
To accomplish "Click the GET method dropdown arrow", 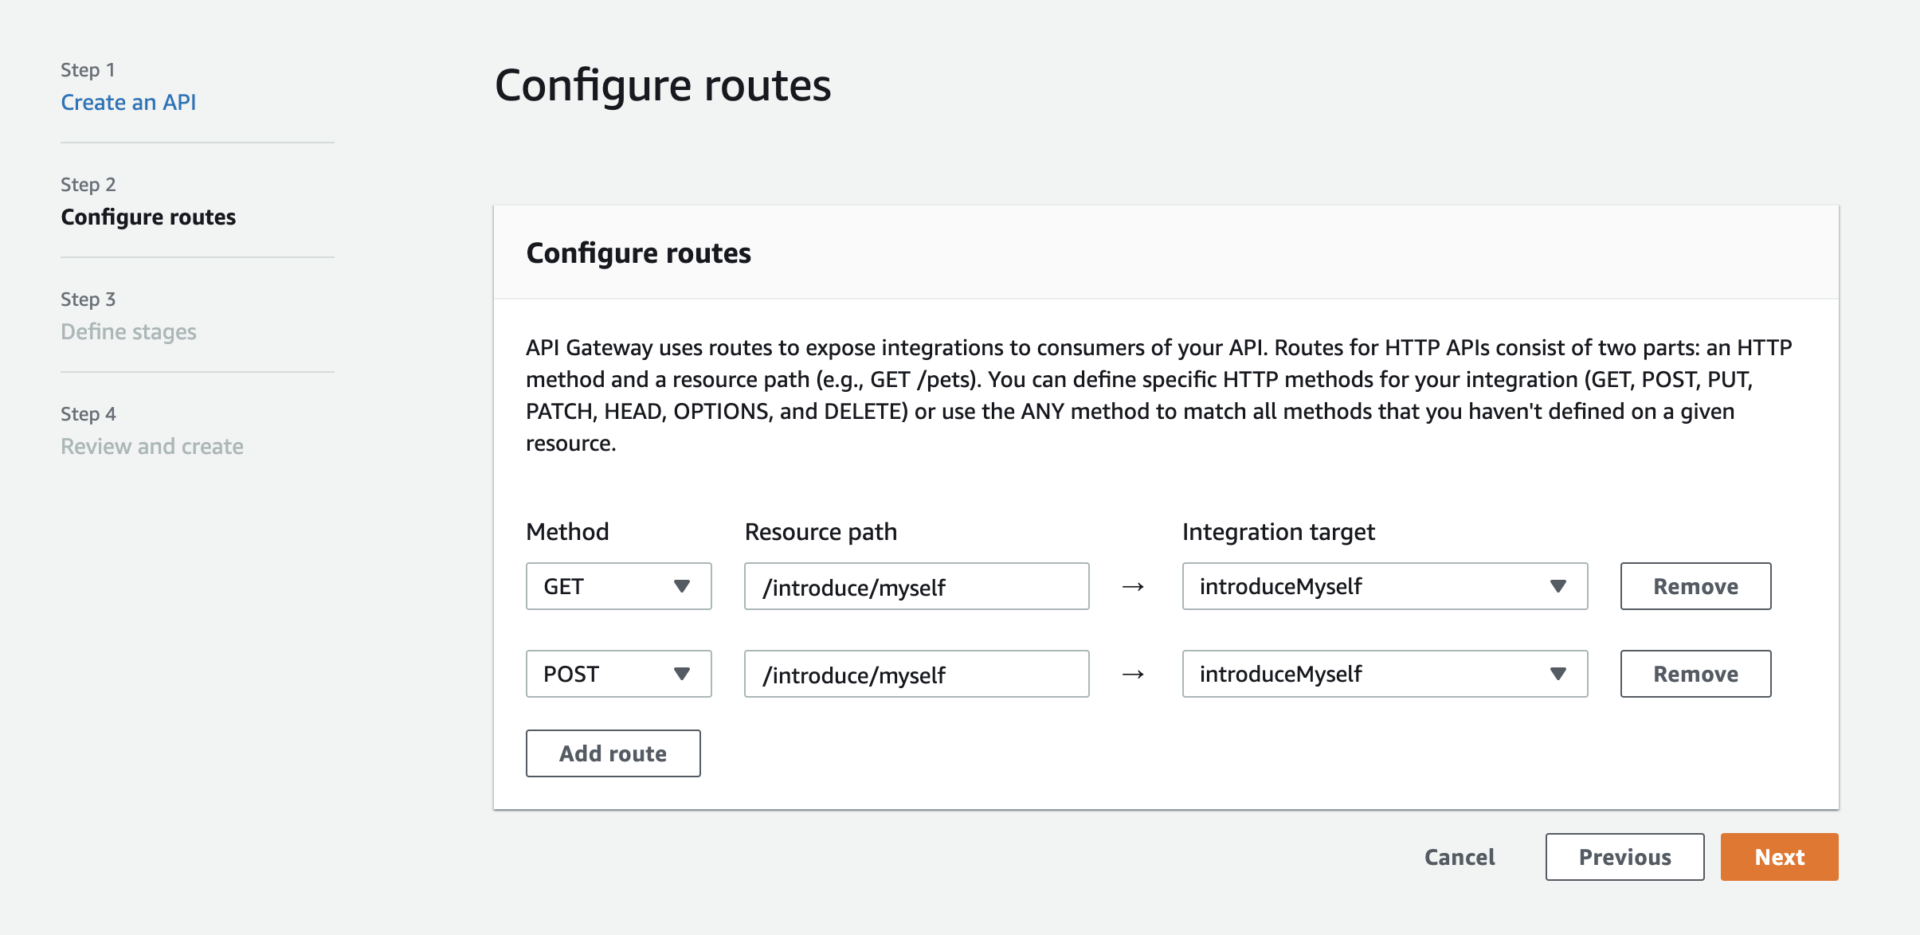I will coord(684,586).
